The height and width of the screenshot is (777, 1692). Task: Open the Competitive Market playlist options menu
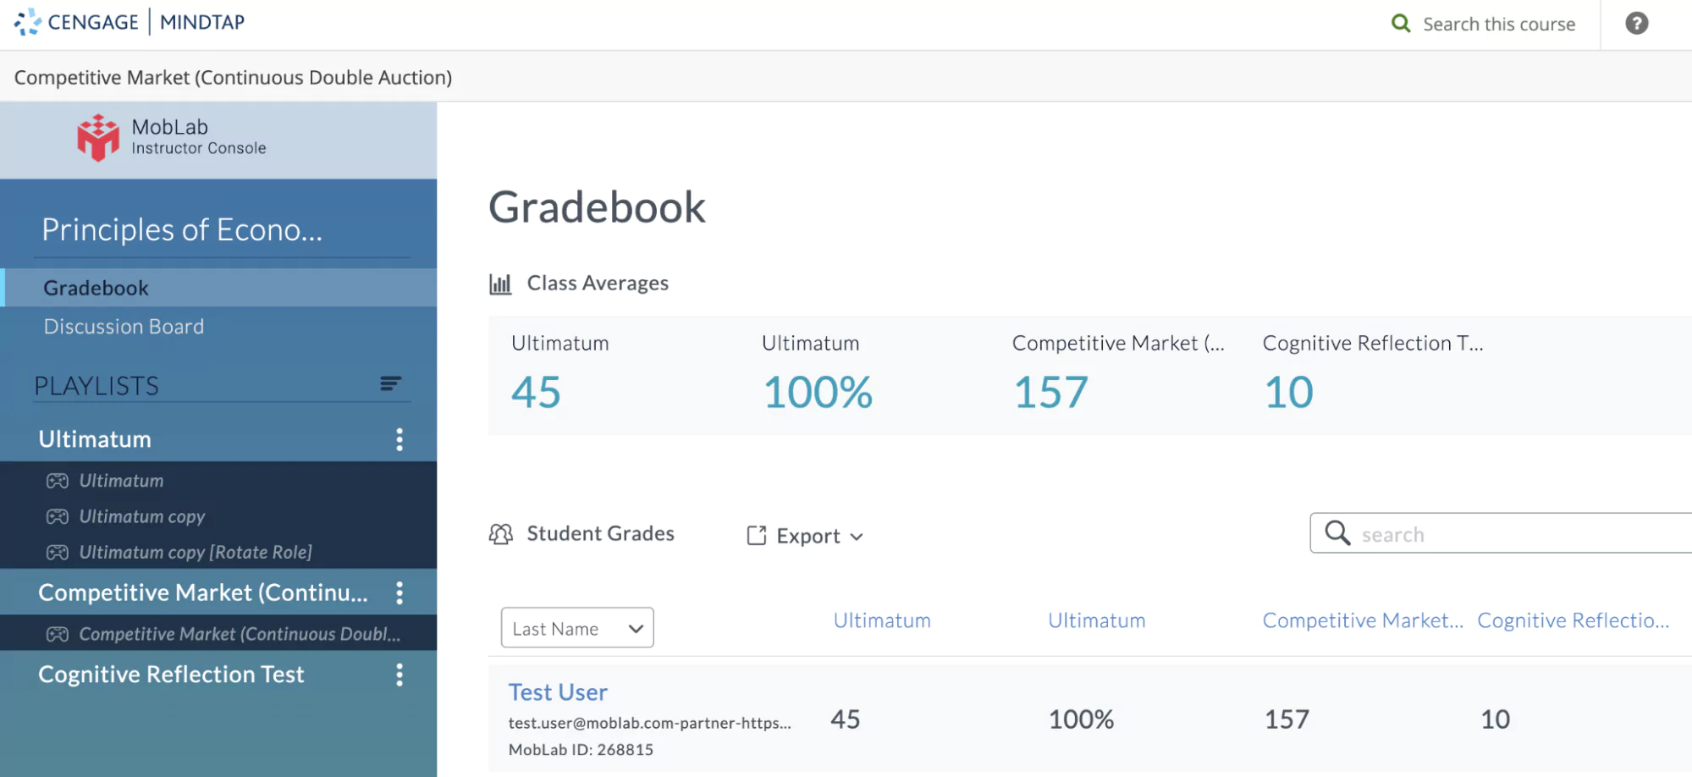(x=399, y=593)
